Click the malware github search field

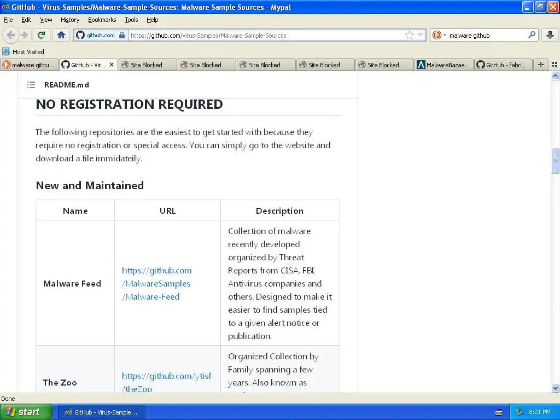[487, 36]
